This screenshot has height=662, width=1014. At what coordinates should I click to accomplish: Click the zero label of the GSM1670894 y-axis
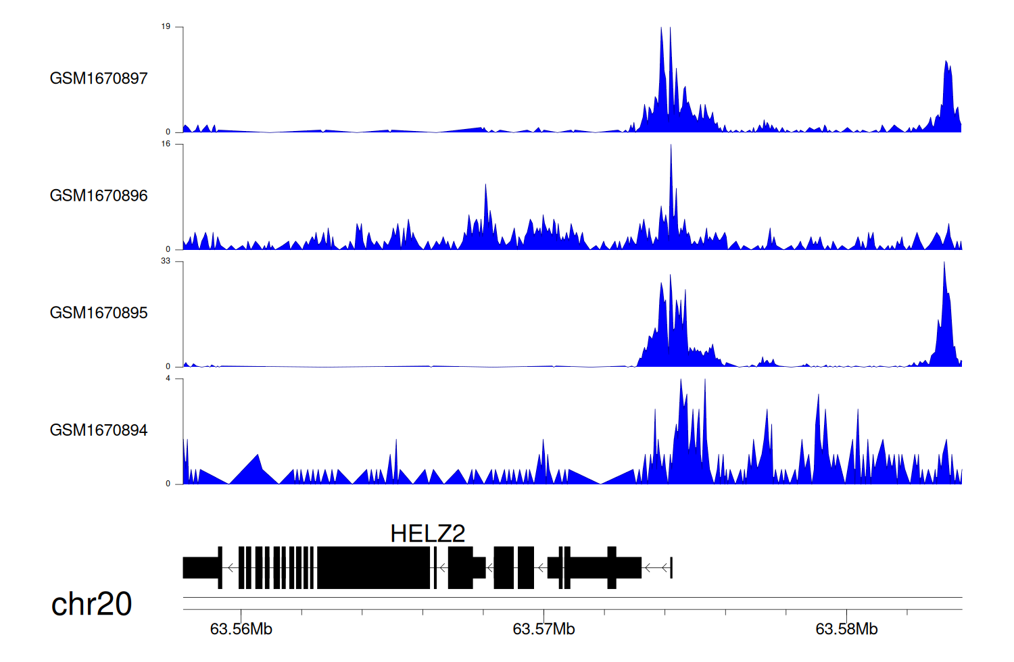coord(168,484)
